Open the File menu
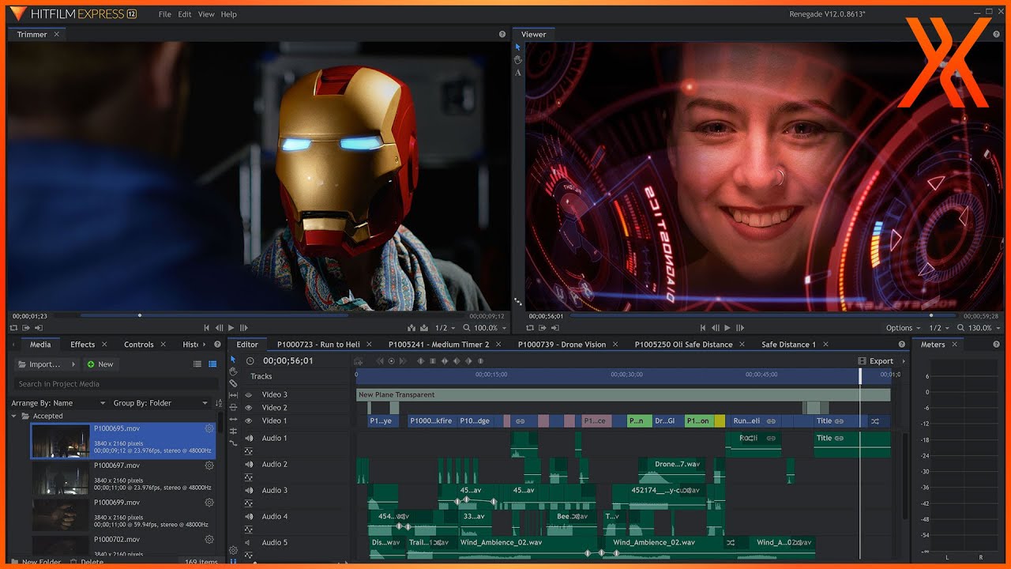 (x=164, y=14)
